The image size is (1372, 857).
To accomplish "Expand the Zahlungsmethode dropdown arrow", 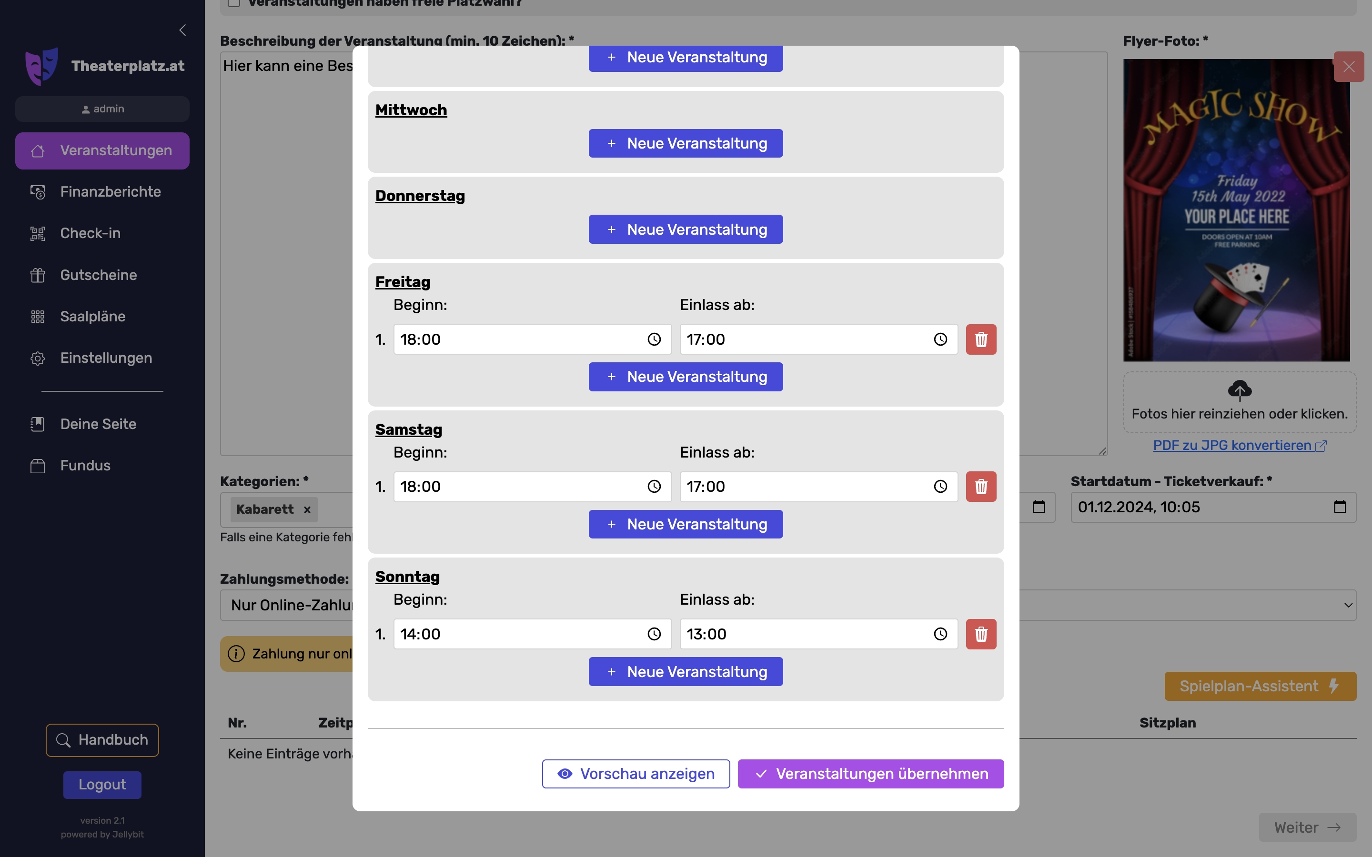I will point(1348,605).
